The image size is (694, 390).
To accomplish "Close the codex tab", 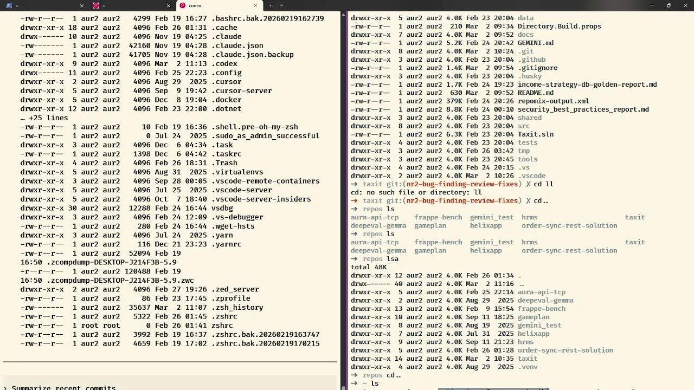I will [x=255, y=5].
